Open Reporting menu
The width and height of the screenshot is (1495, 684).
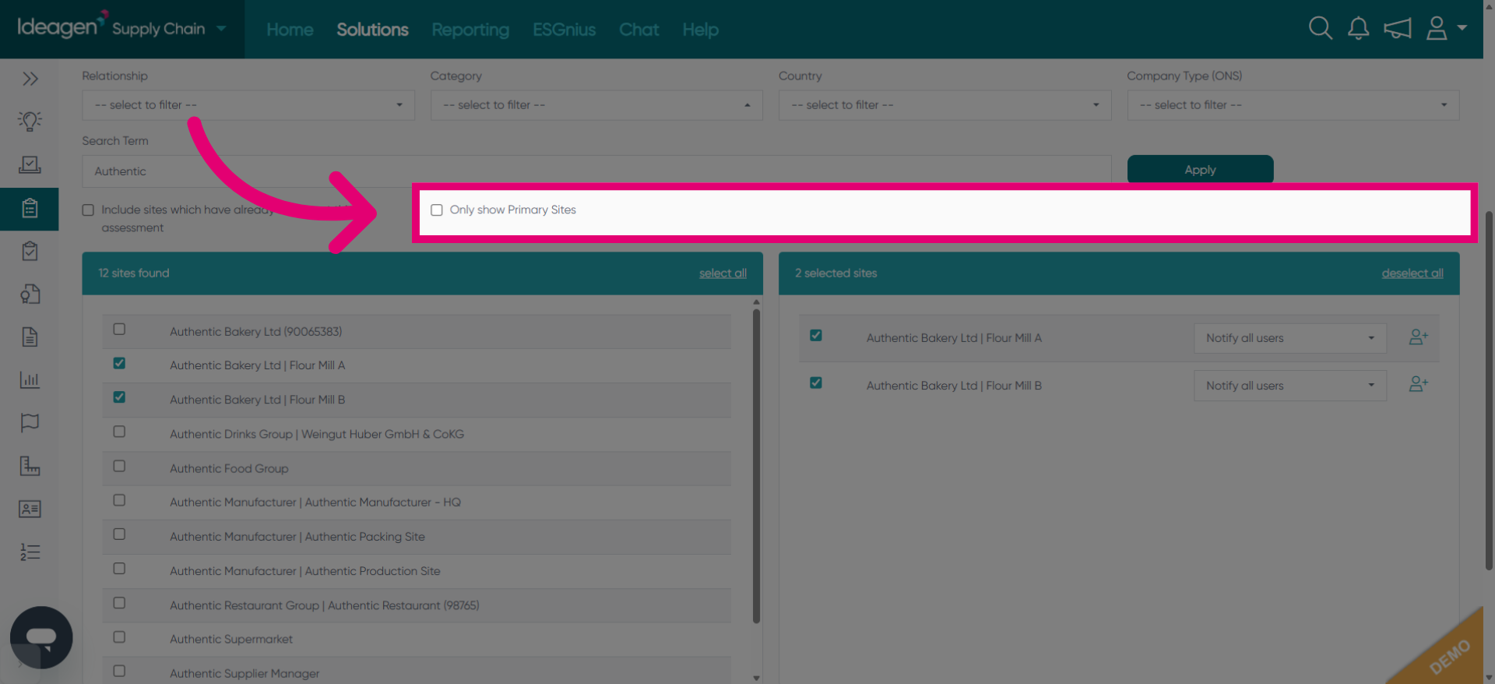[x=470, y=30]
